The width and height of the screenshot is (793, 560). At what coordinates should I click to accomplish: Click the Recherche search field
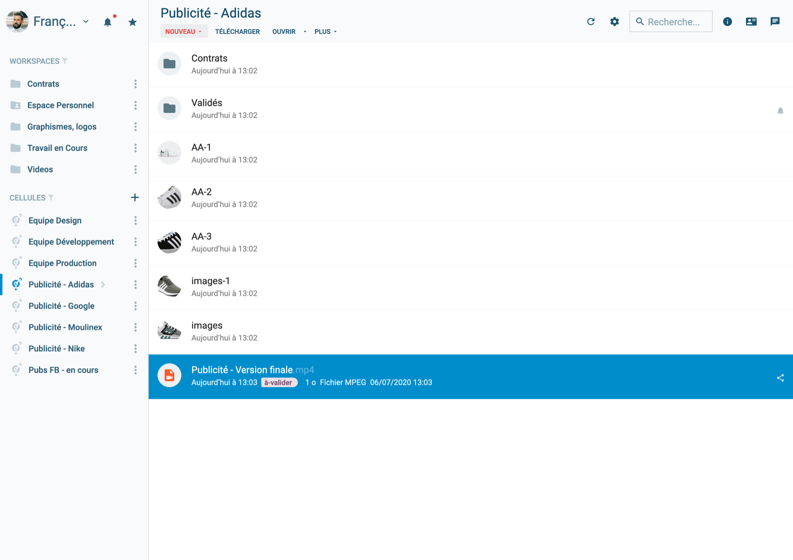[x=671, y=21]
